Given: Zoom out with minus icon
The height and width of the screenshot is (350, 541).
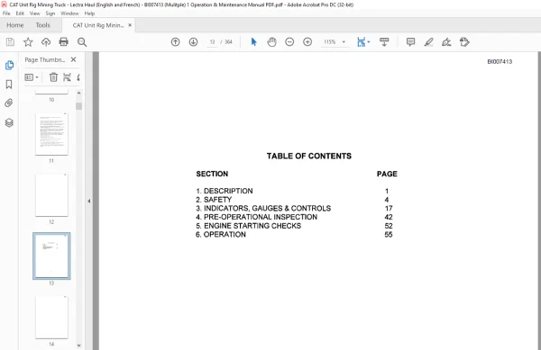Looking at the screenshot, I should 289,42.
